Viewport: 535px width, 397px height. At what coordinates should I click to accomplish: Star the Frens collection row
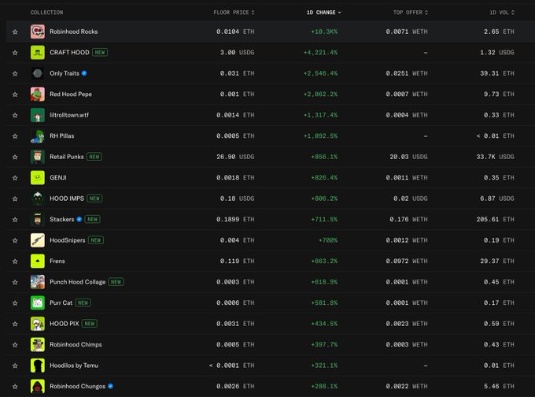15,262
